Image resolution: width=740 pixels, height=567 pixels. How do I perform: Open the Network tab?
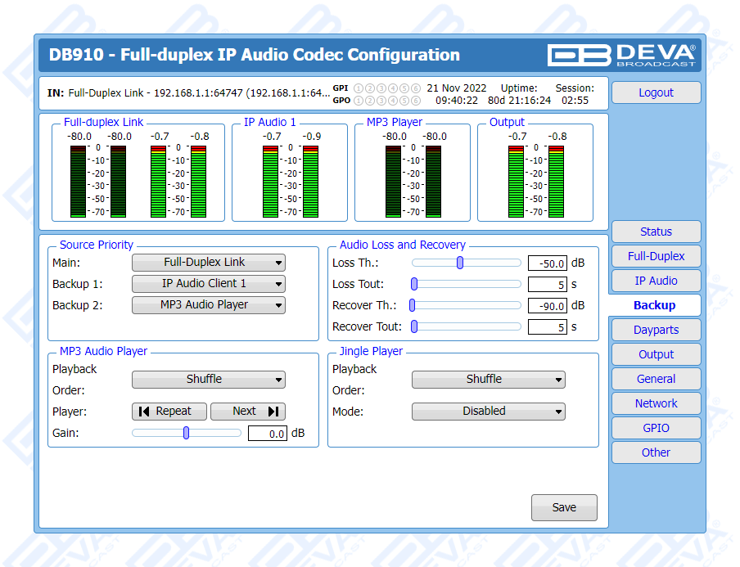click(656, 403)
